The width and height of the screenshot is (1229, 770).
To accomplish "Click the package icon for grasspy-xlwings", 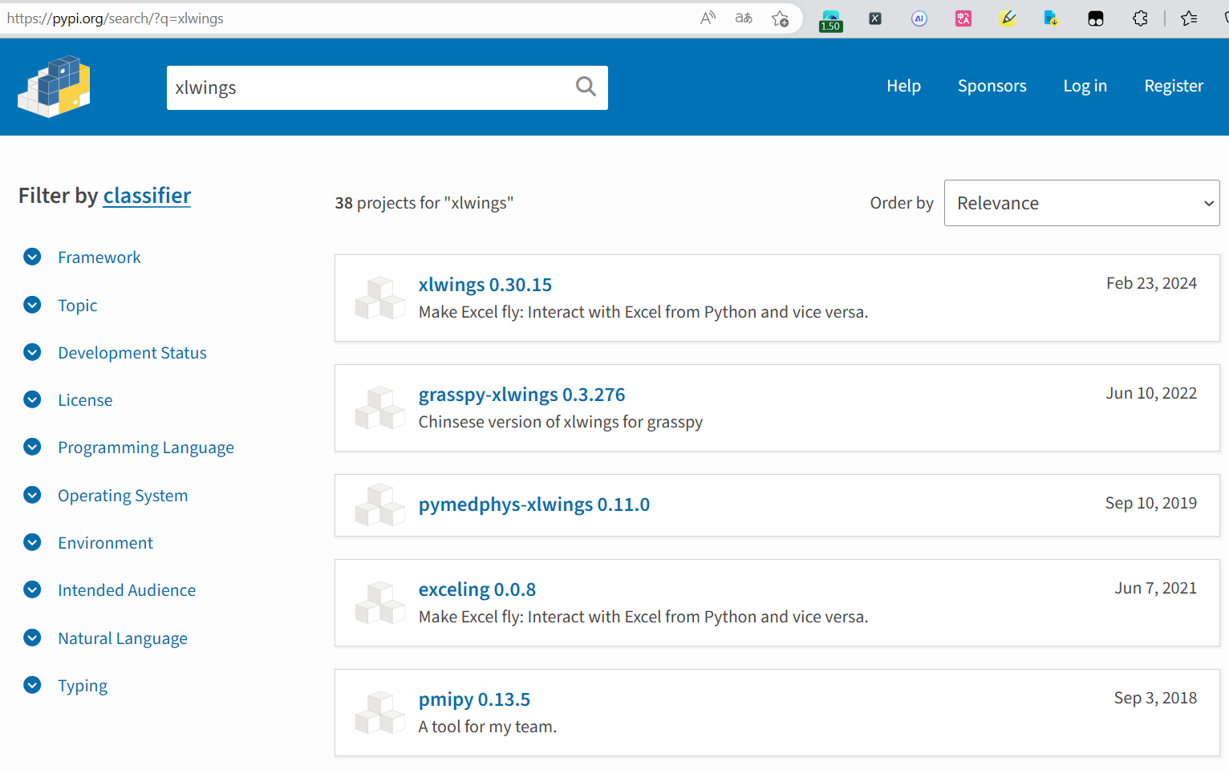I will pyautogui.click(x=380, y=408).
